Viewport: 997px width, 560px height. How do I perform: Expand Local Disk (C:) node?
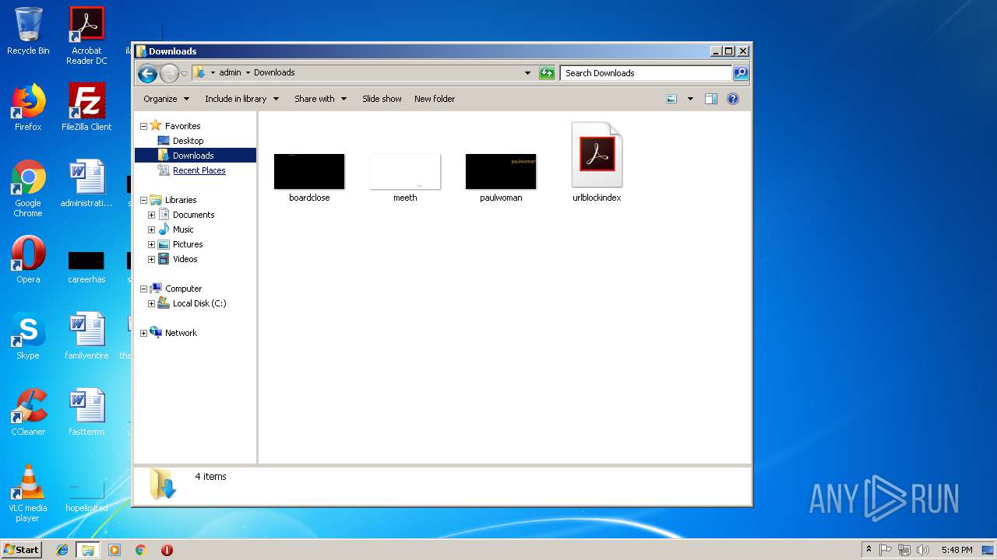[x=151, y=303]
